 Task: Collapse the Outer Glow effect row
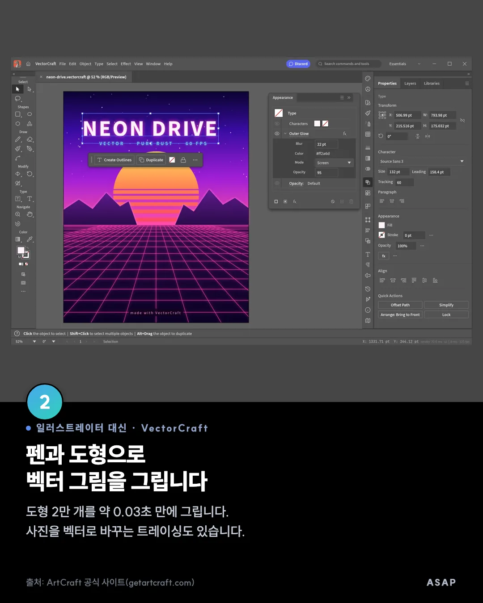[x=285, y=134]
